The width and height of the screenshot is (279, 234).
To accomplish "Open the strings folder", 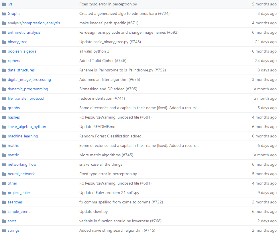I will (13, 230).
